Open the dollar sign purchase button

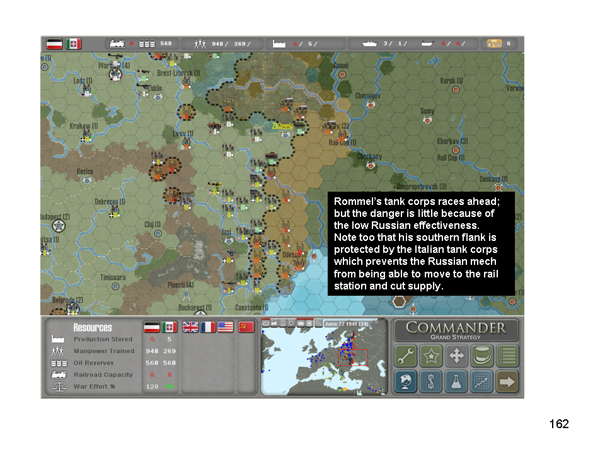coord(432,381)
